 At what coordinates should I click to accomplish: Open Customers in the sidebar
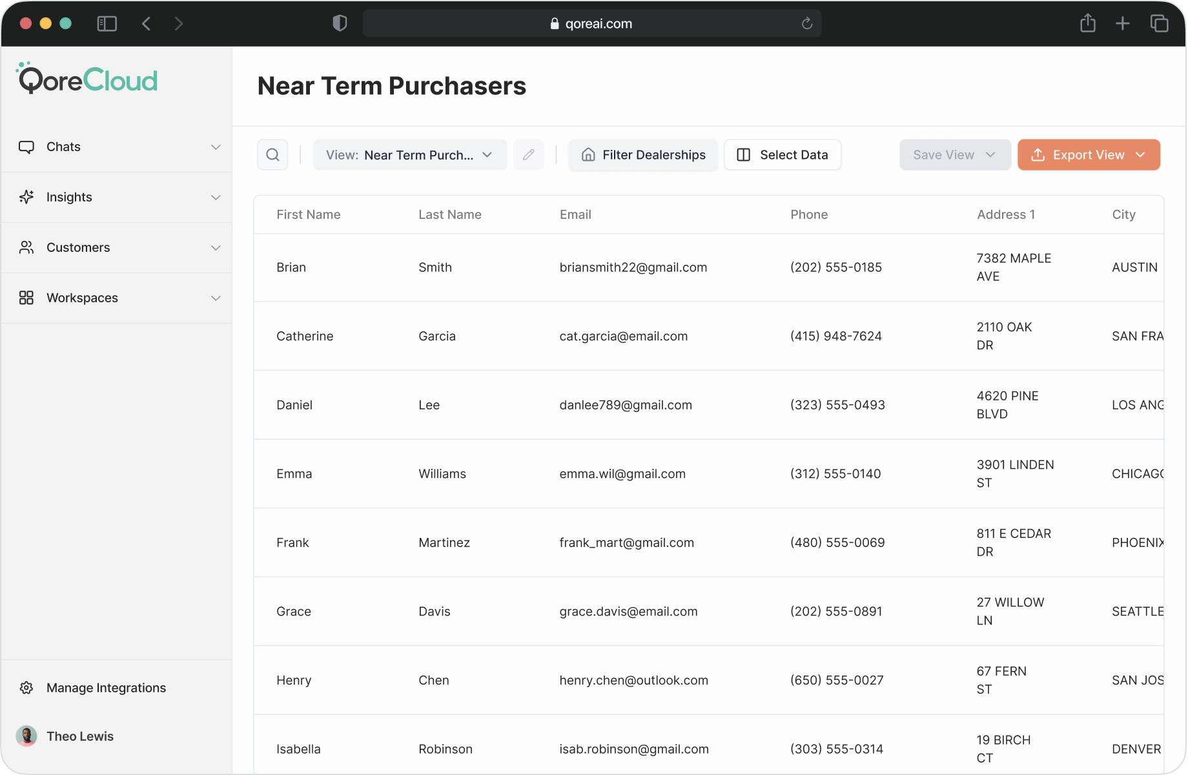78,248
